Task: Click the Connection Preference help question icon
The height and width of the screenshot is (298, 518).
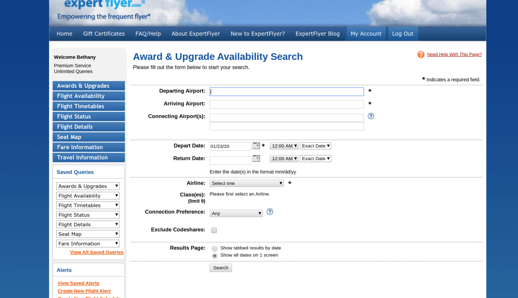Action: tap(270, 212)
